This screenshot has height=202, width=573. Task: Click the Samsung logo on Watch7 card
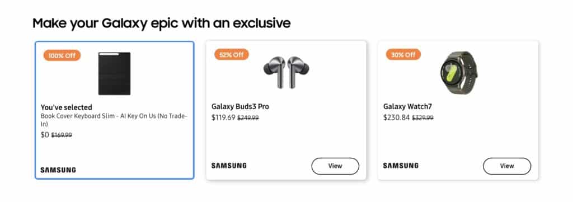(401, 166)
